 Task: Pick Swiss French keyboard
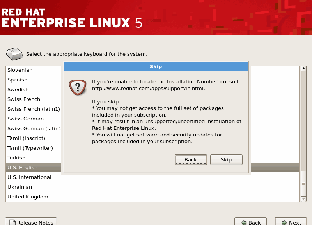point(24,99)
